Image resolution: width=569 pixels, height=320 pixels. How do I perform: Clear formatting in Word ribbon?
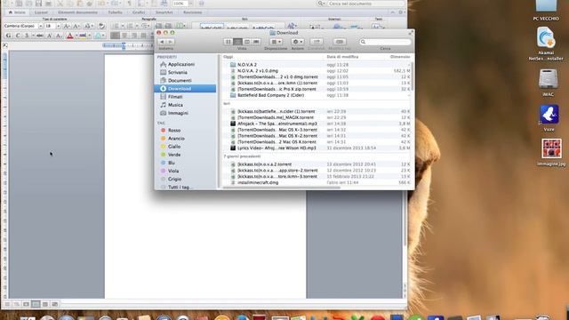tap(101, 26)
